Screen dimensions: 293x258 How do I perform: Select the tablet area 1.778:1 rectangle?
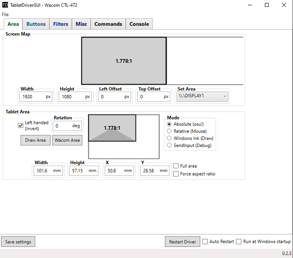112,128
